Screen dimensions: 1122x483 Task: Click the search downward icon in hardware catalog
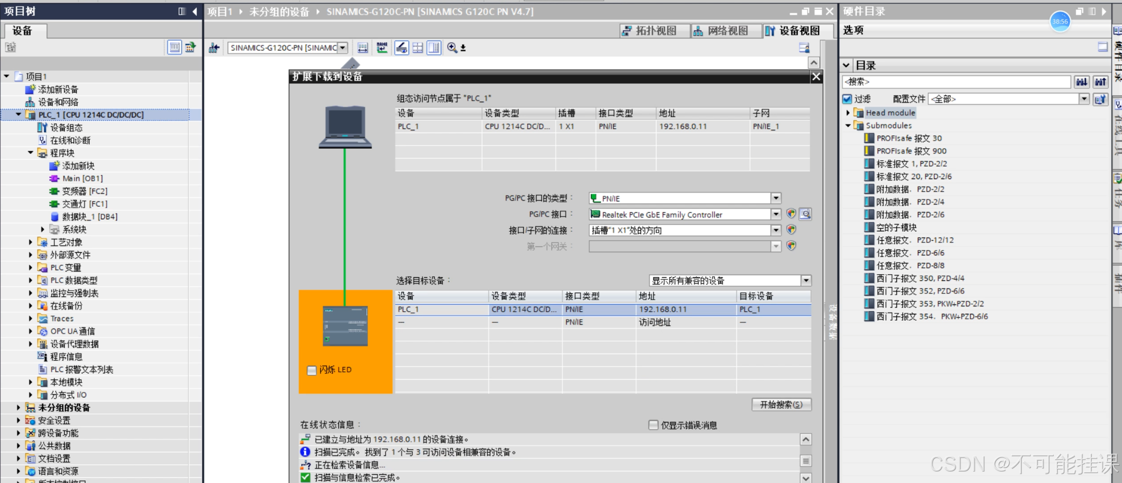pyautogui.click(x=1082, y=82)
